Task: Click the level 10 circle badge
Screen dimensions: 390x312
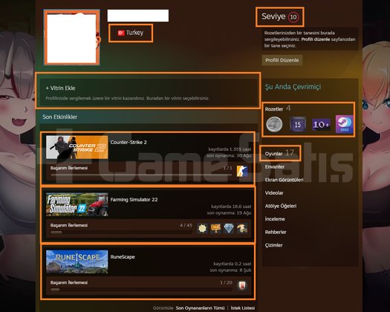Action: point(293,17)
